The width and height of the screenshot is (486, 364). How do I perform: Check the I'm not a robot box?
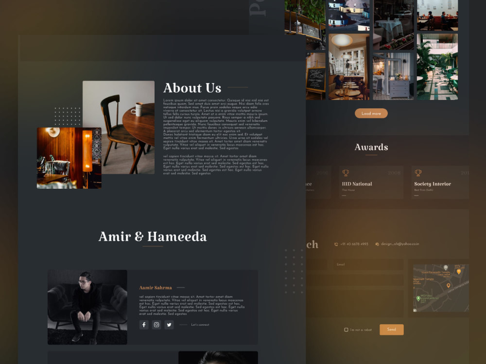tap(346, 330)
